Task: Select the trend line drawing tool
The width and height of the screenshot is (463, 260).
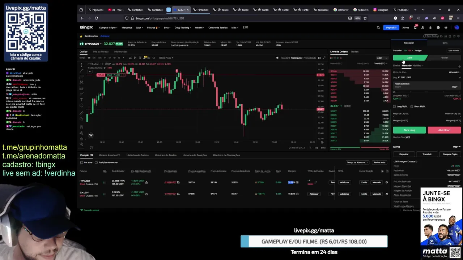Action: [x=81, y=71]
